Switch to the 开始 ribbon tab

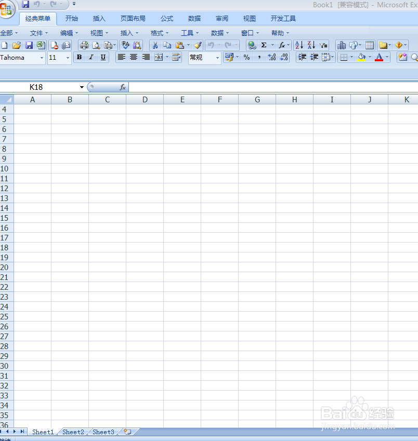[72, 19]
